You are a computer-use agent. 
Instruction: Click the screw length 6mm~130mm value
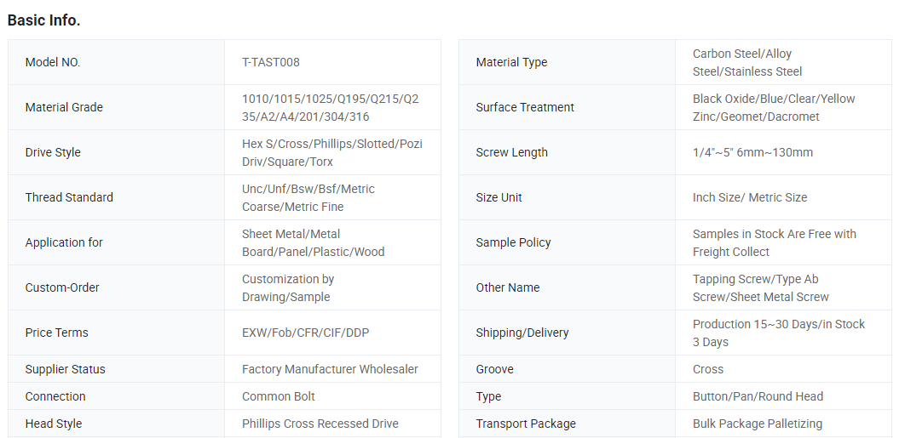coord(752,152)
